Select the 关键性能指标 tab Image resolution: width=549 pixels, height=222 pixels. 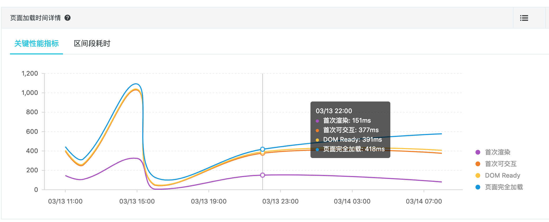pos(36,43)
